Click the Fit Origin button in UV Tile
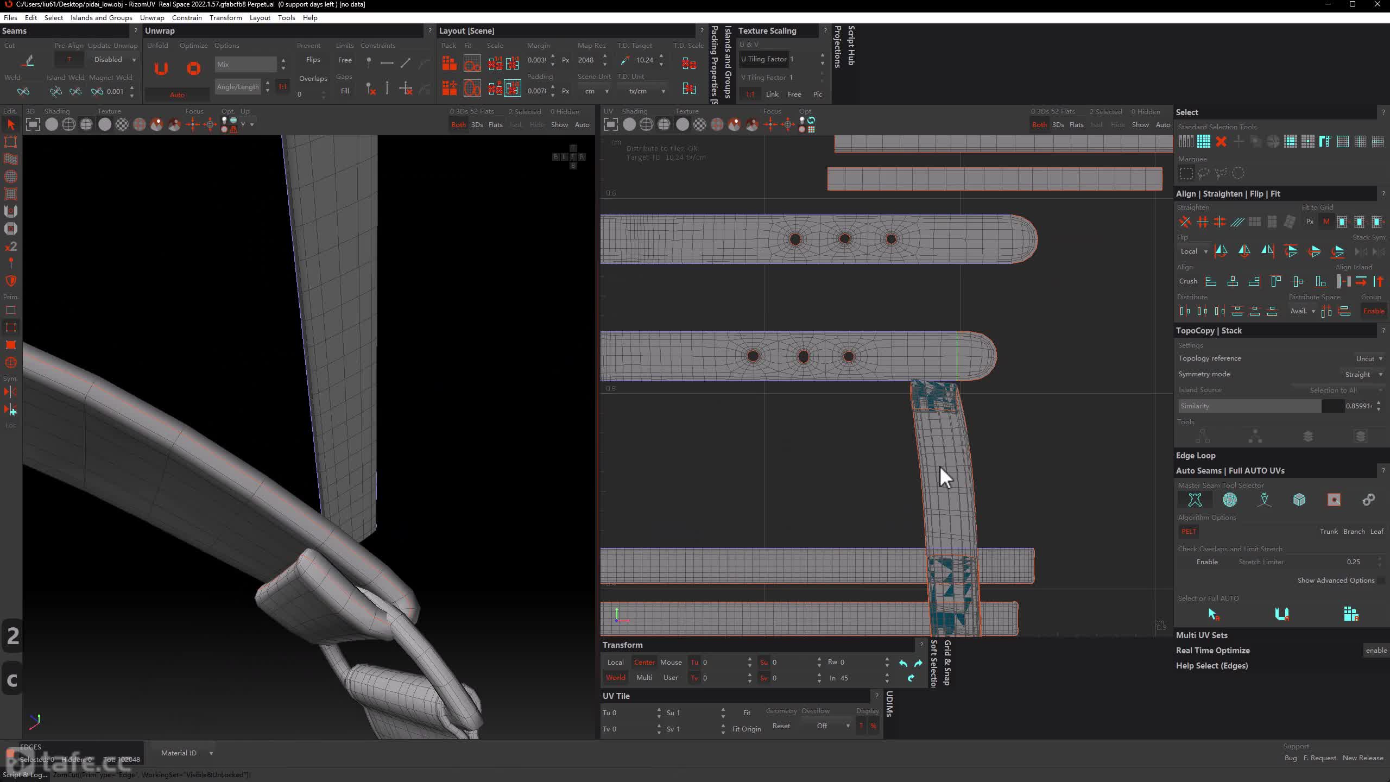The image size is (1390, 782). (x=746, y=729)
